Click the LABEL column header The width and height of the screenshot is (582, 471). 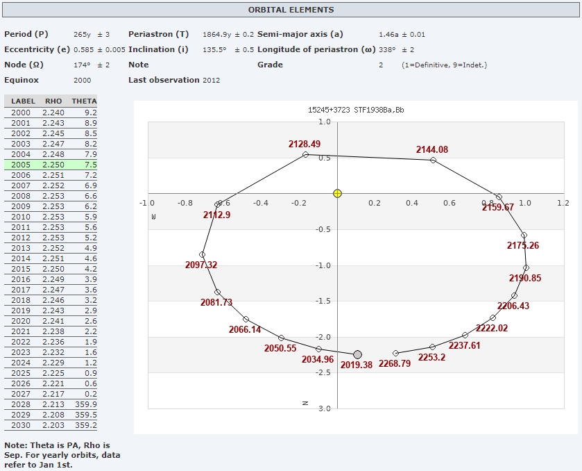point(23,101)
